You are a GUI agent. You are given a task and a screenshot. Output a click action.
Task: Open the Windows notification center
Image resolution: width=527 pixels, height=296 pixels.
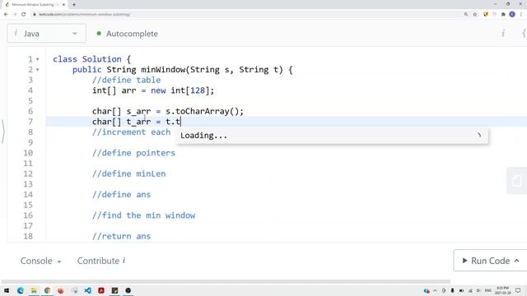(518, 290)
